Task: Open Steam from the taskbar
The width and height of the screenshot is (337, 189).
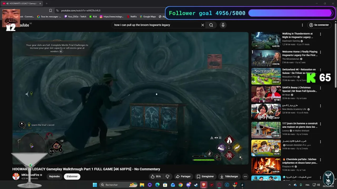Action: point(196,185)
